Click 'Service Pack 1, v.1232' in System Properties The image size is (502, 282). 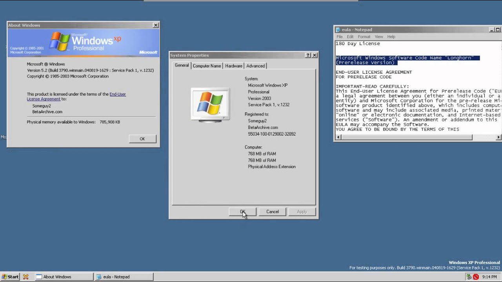coord(269,105)
